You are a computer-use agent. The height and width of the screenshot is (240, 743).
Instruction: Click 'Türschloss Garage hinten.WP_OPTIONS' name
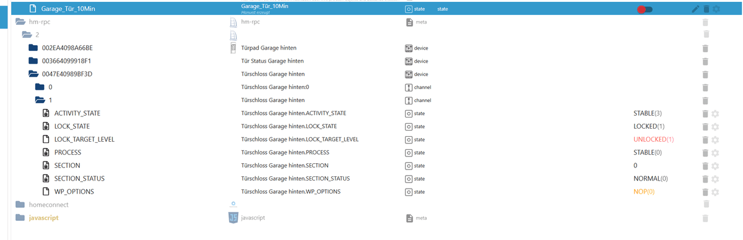290,192
